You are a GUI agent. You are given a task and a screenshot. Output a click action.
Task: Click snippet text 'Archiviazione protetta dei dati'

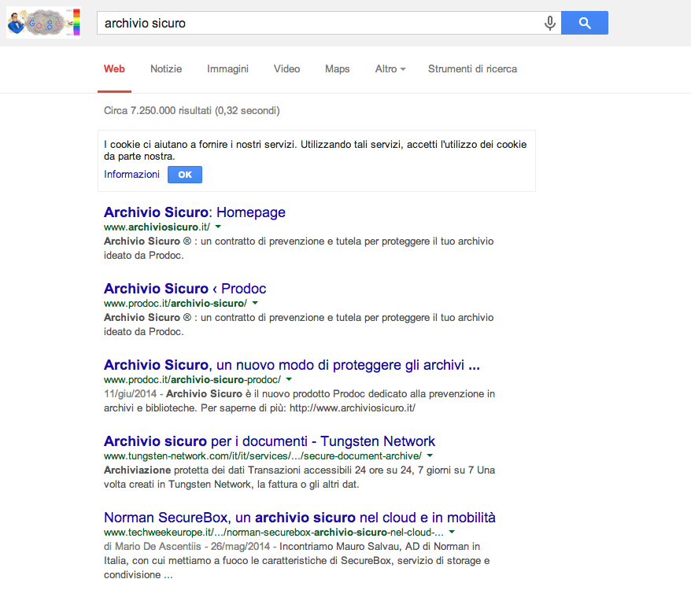174,470
